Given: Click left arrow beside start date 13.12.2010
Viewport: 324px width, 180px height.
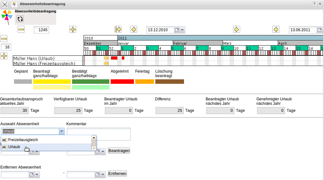Looking at the screenshot, I should tap(134, 30).
